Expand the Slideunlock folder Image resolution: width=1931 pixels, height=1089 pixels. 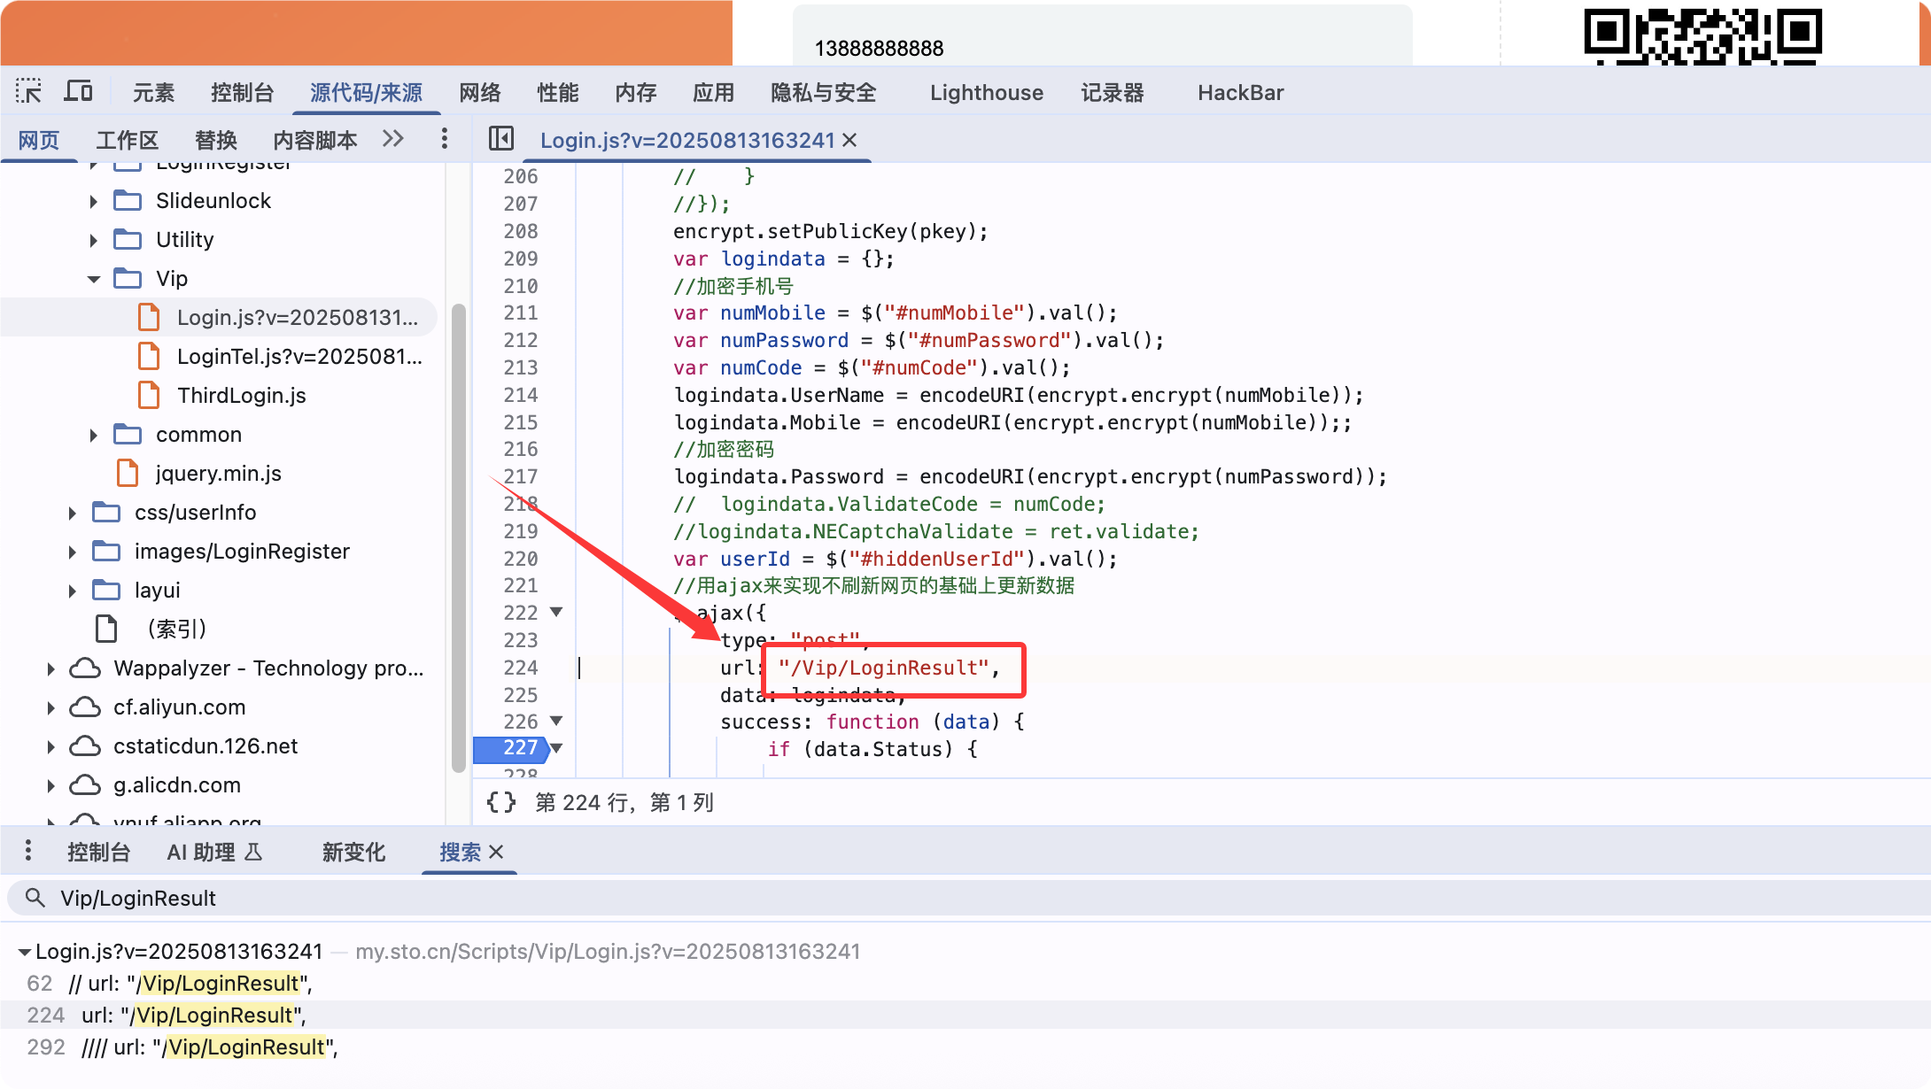[x=94, y=201]
